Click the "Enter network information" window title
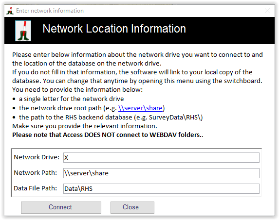279x220 pixels. [50, 11]
